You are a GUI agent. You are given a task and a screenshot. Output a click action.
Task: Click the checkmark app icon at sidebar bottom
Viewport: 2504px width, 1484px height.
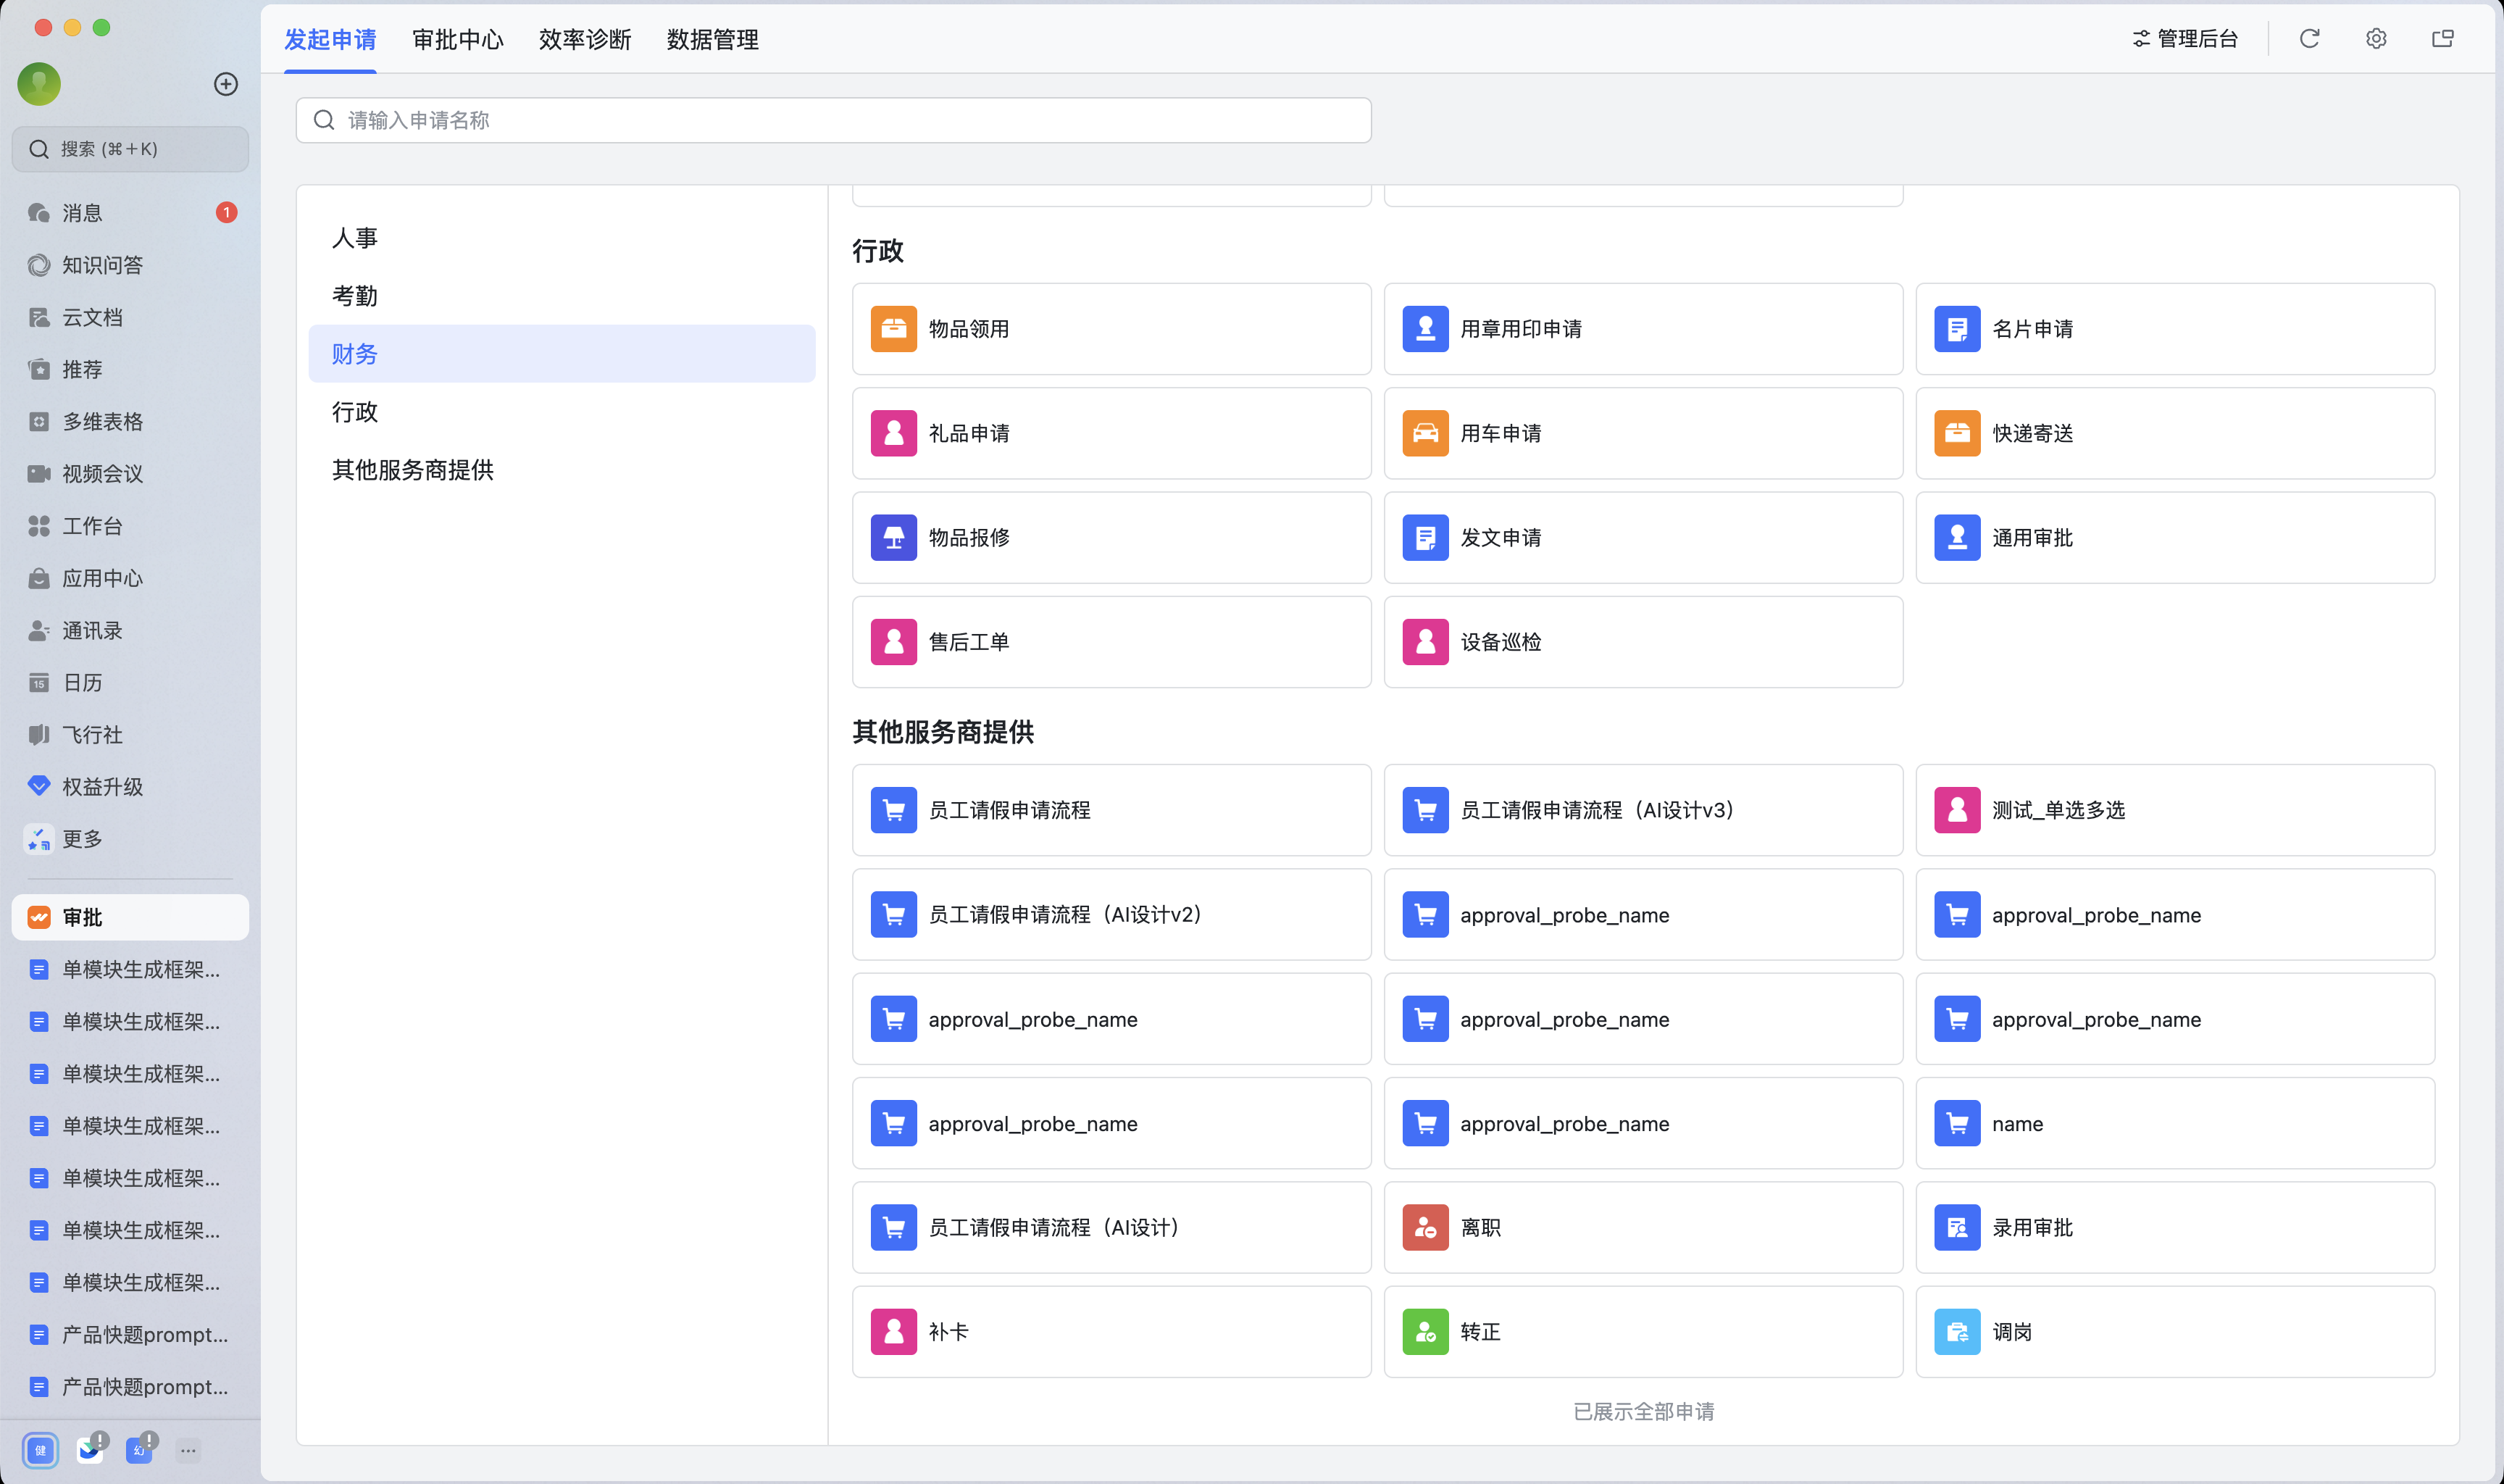[x=90, y=1450]
